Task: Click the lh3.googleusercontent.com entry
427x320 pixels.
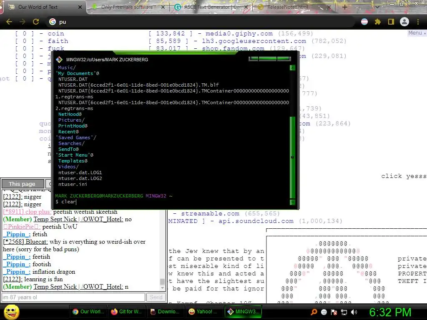Action: point(254,41)
